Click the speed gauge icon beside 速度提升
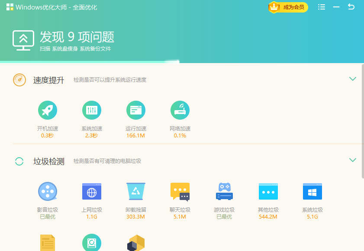The width and height of the screenshot is (364, 251). coord(19,79)
